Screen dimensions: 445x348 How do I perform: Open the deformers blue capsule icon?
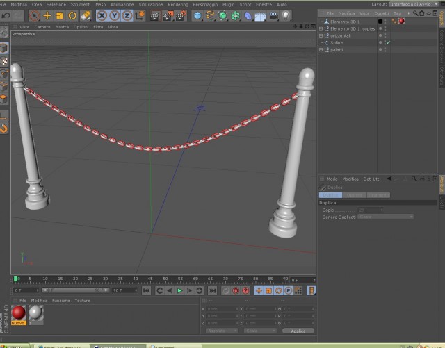(248, 16)
